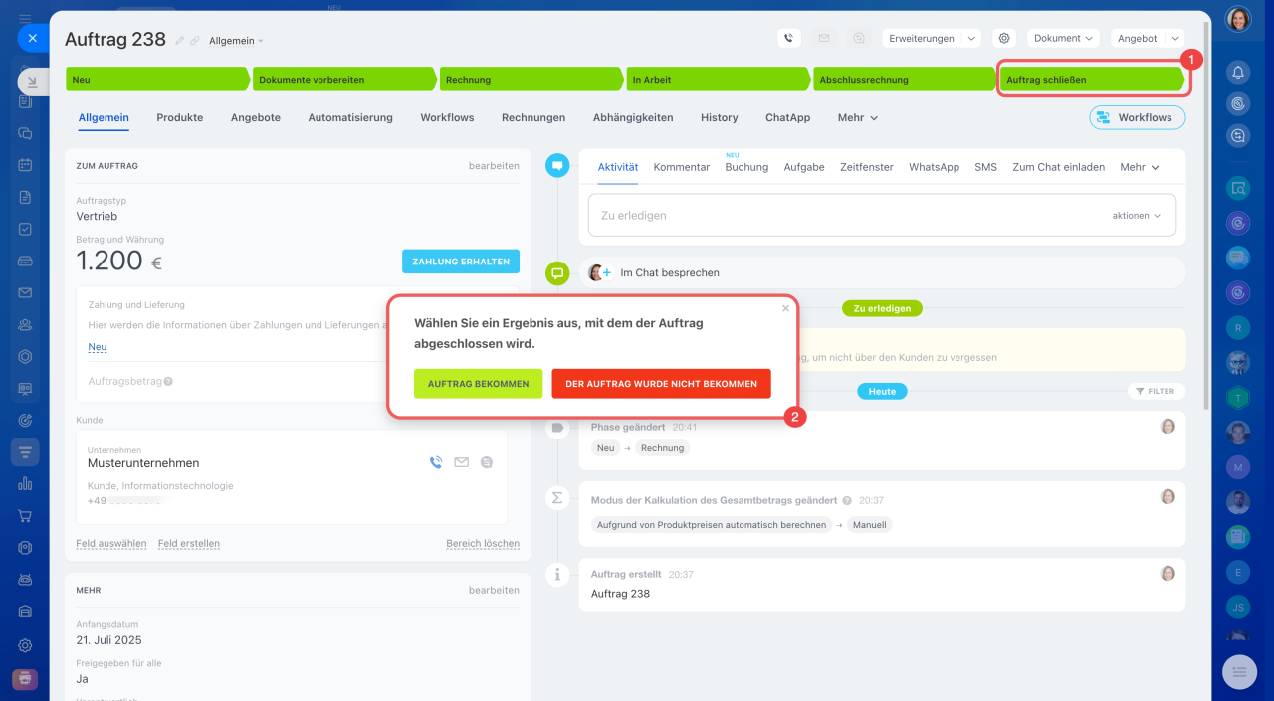Screen dimensions: 1274x701
Task: Click the magnifier chat icon in the header
Action: pos(859,38)
